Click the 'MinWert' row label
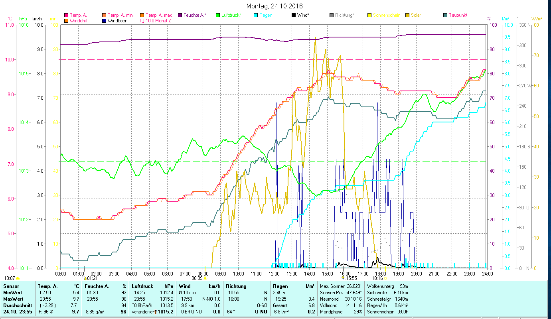Screen dimensions: 551x319 pyautogui.click(x=12, y=293)
